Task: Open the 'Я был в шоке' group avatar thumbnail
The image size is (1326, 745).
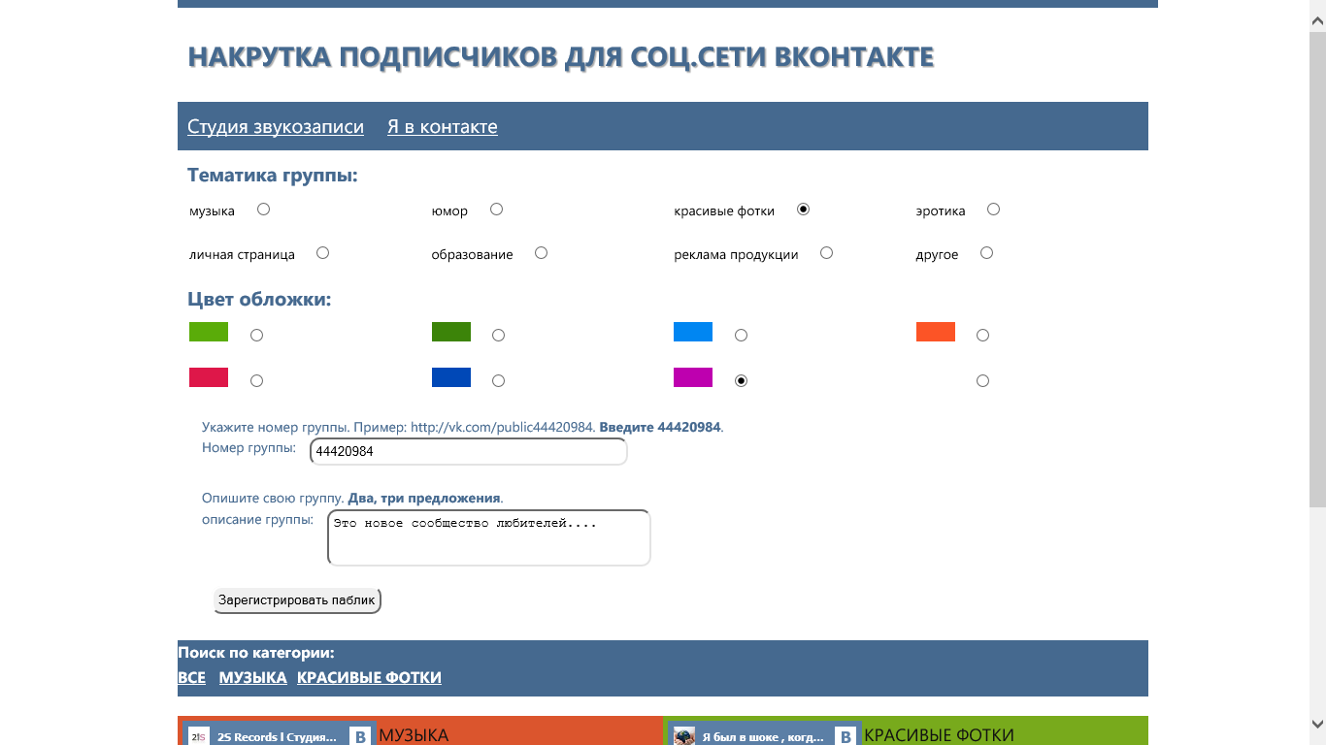Action: [684, 736]
